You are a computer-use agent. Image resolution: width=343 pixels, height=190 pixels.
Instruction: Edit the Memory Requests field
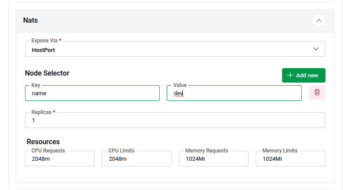point(214,159)
